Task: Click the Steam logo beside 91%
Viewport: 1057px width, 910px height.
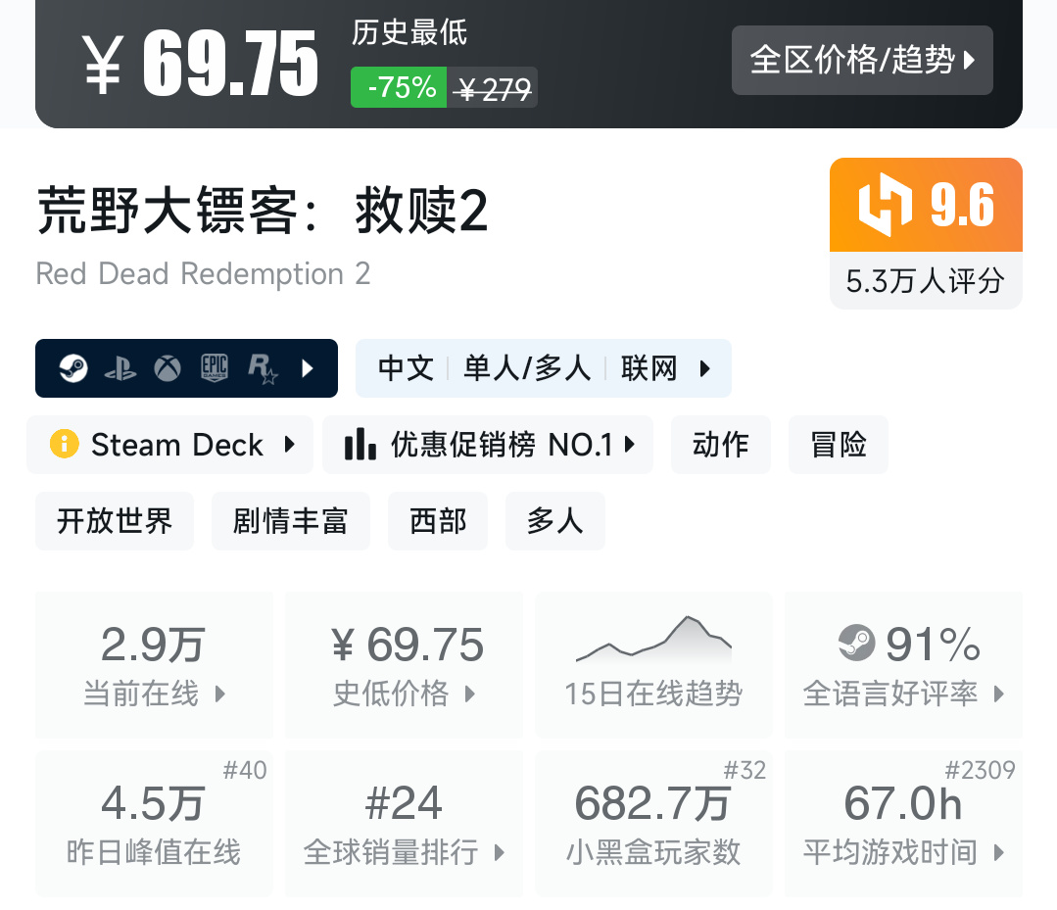Action: 857,644
